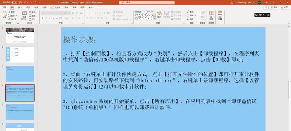
Task: Click the Shape Fill (形状填充) button
Action: tap(177, 12)
